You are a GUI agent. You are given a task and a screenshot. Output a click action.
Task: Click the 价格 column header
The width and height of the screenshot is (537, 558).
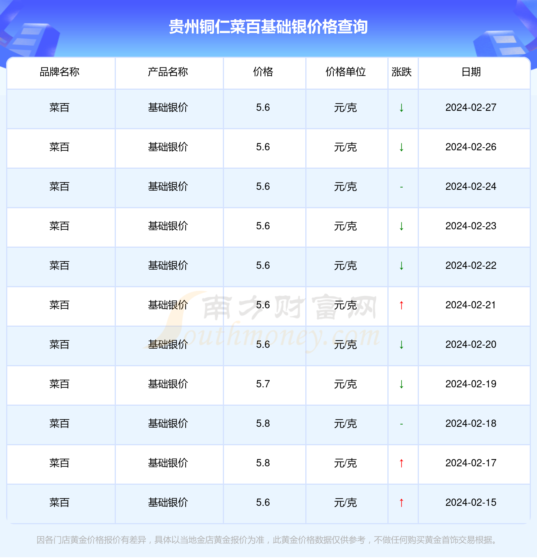pos(263,72)
